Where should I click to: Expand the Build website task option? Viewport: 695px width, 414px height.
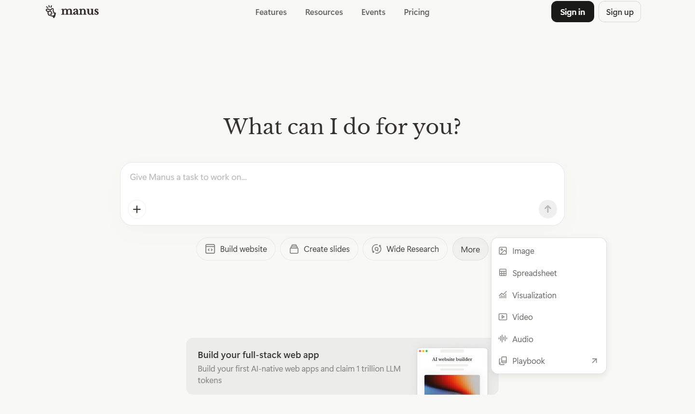235,249
